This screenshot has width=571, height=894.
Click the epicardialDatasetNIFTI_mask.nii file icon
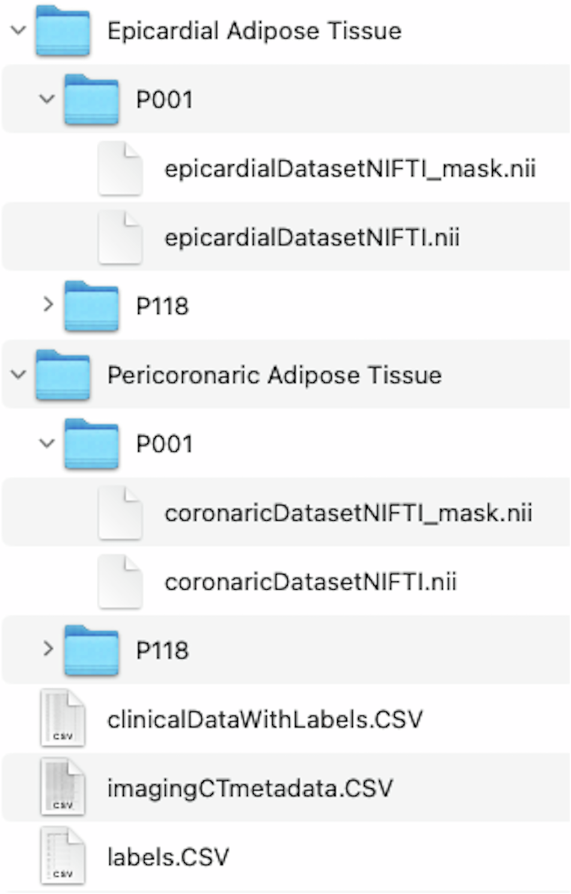[x=120, y=169]
